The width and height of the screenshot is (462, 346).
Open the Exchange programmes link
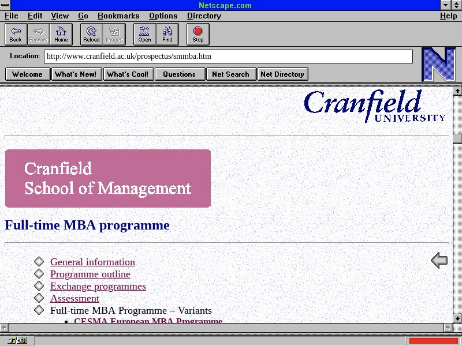[x=98, y=286]
